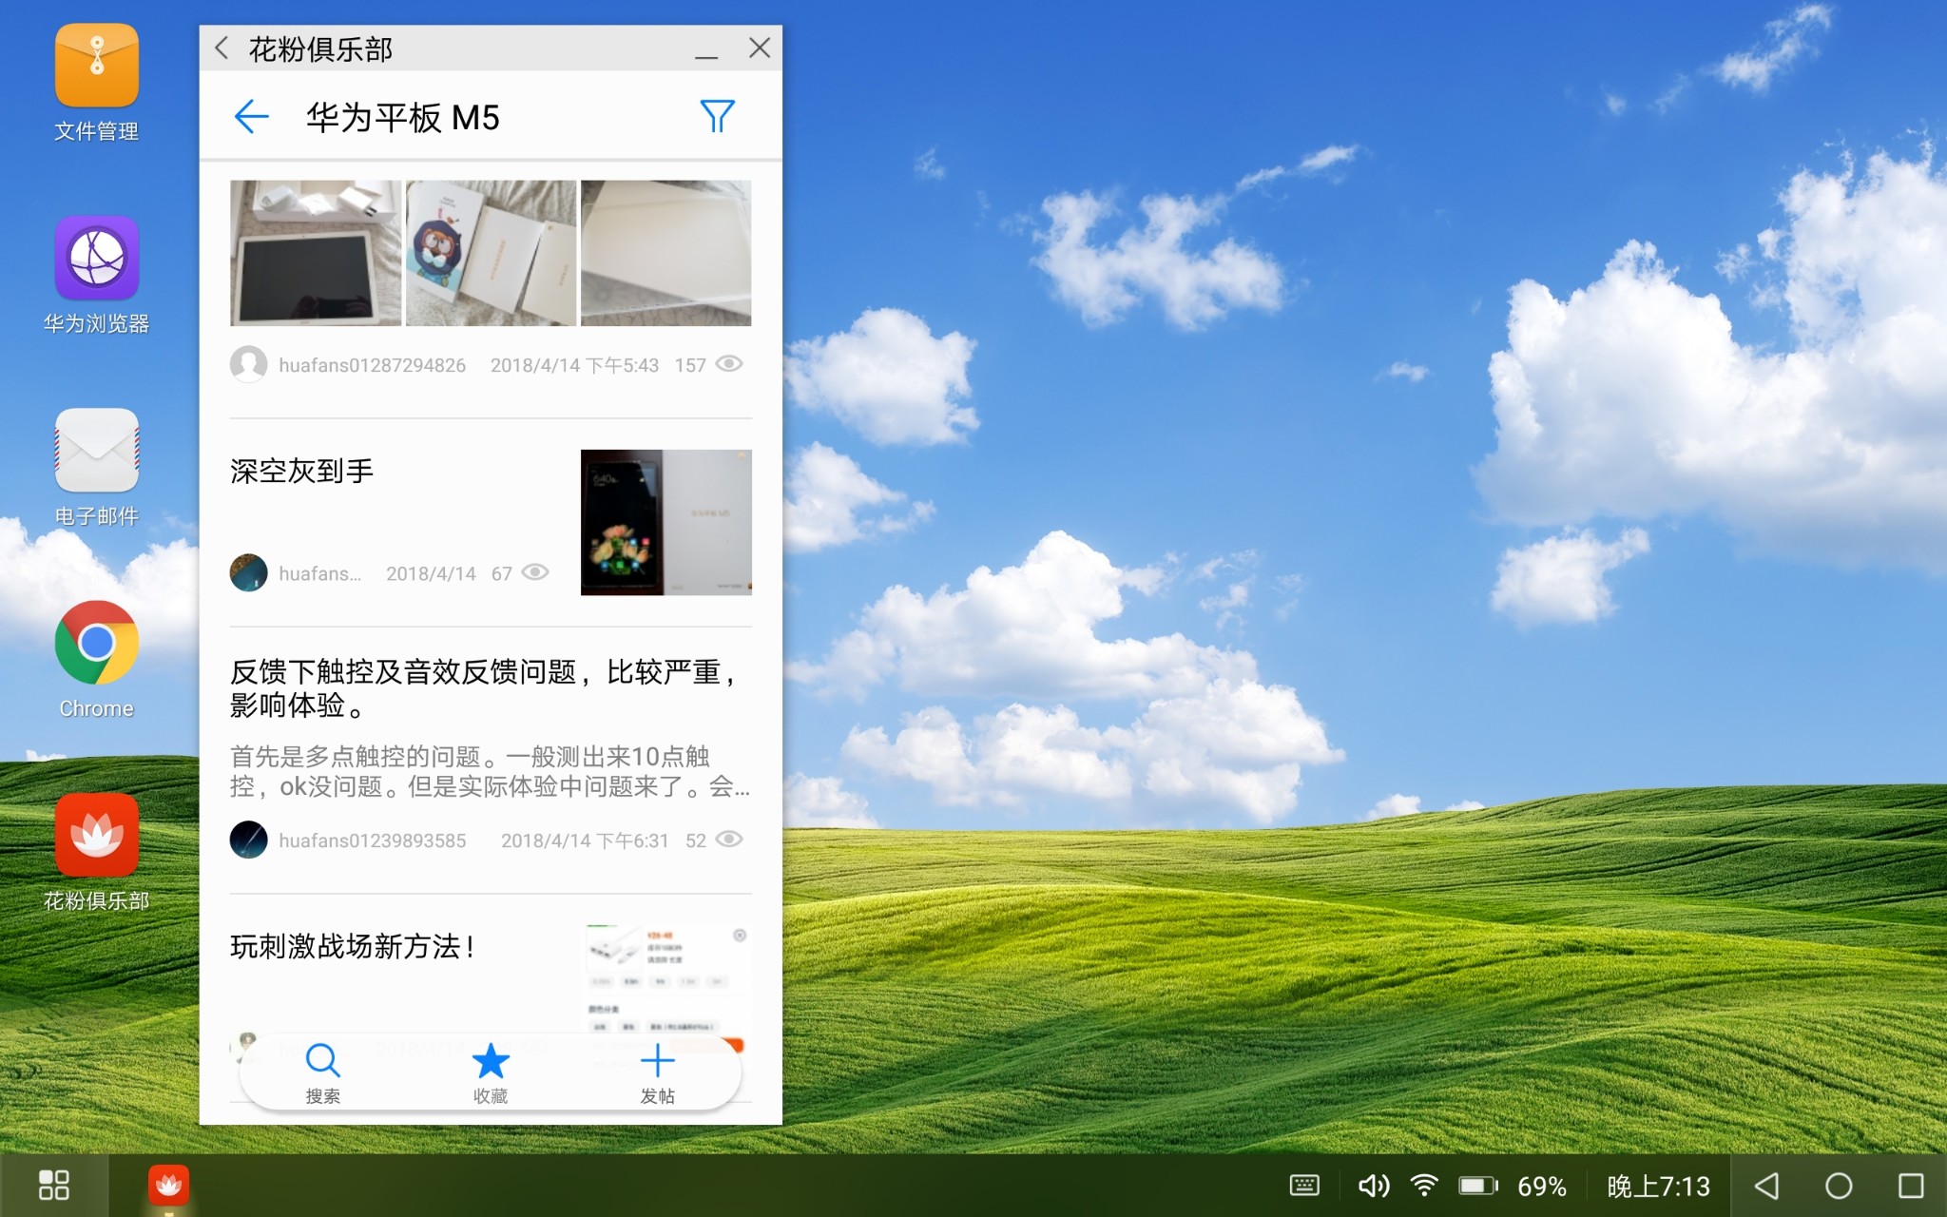The image size is (1947, 1217).
Task: Tap the 发帖 new post button
Action: (x=657, y=1072)
